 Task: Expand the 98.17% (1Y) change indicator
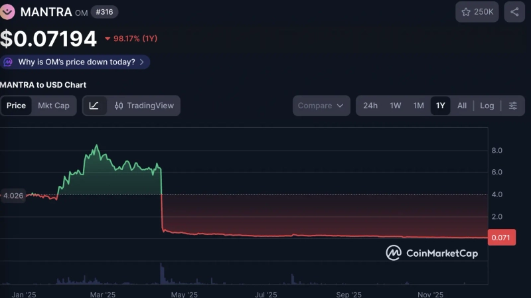click(131, 38)
